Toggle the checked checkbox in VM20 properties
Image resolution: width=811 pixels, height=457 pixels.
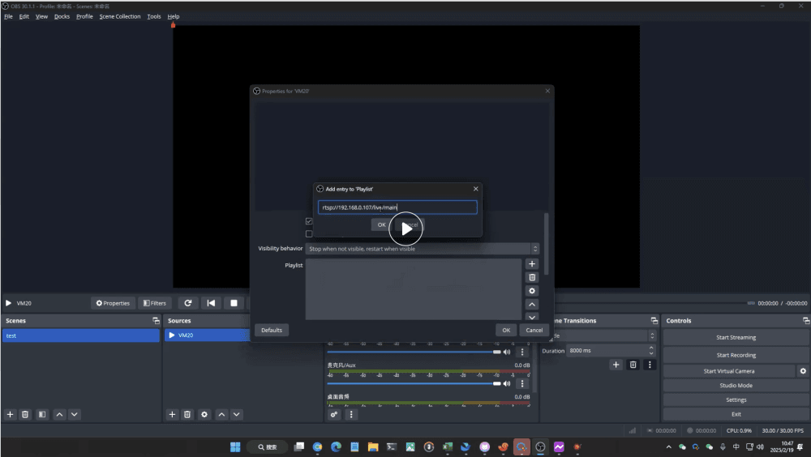[x=309, y=221]
